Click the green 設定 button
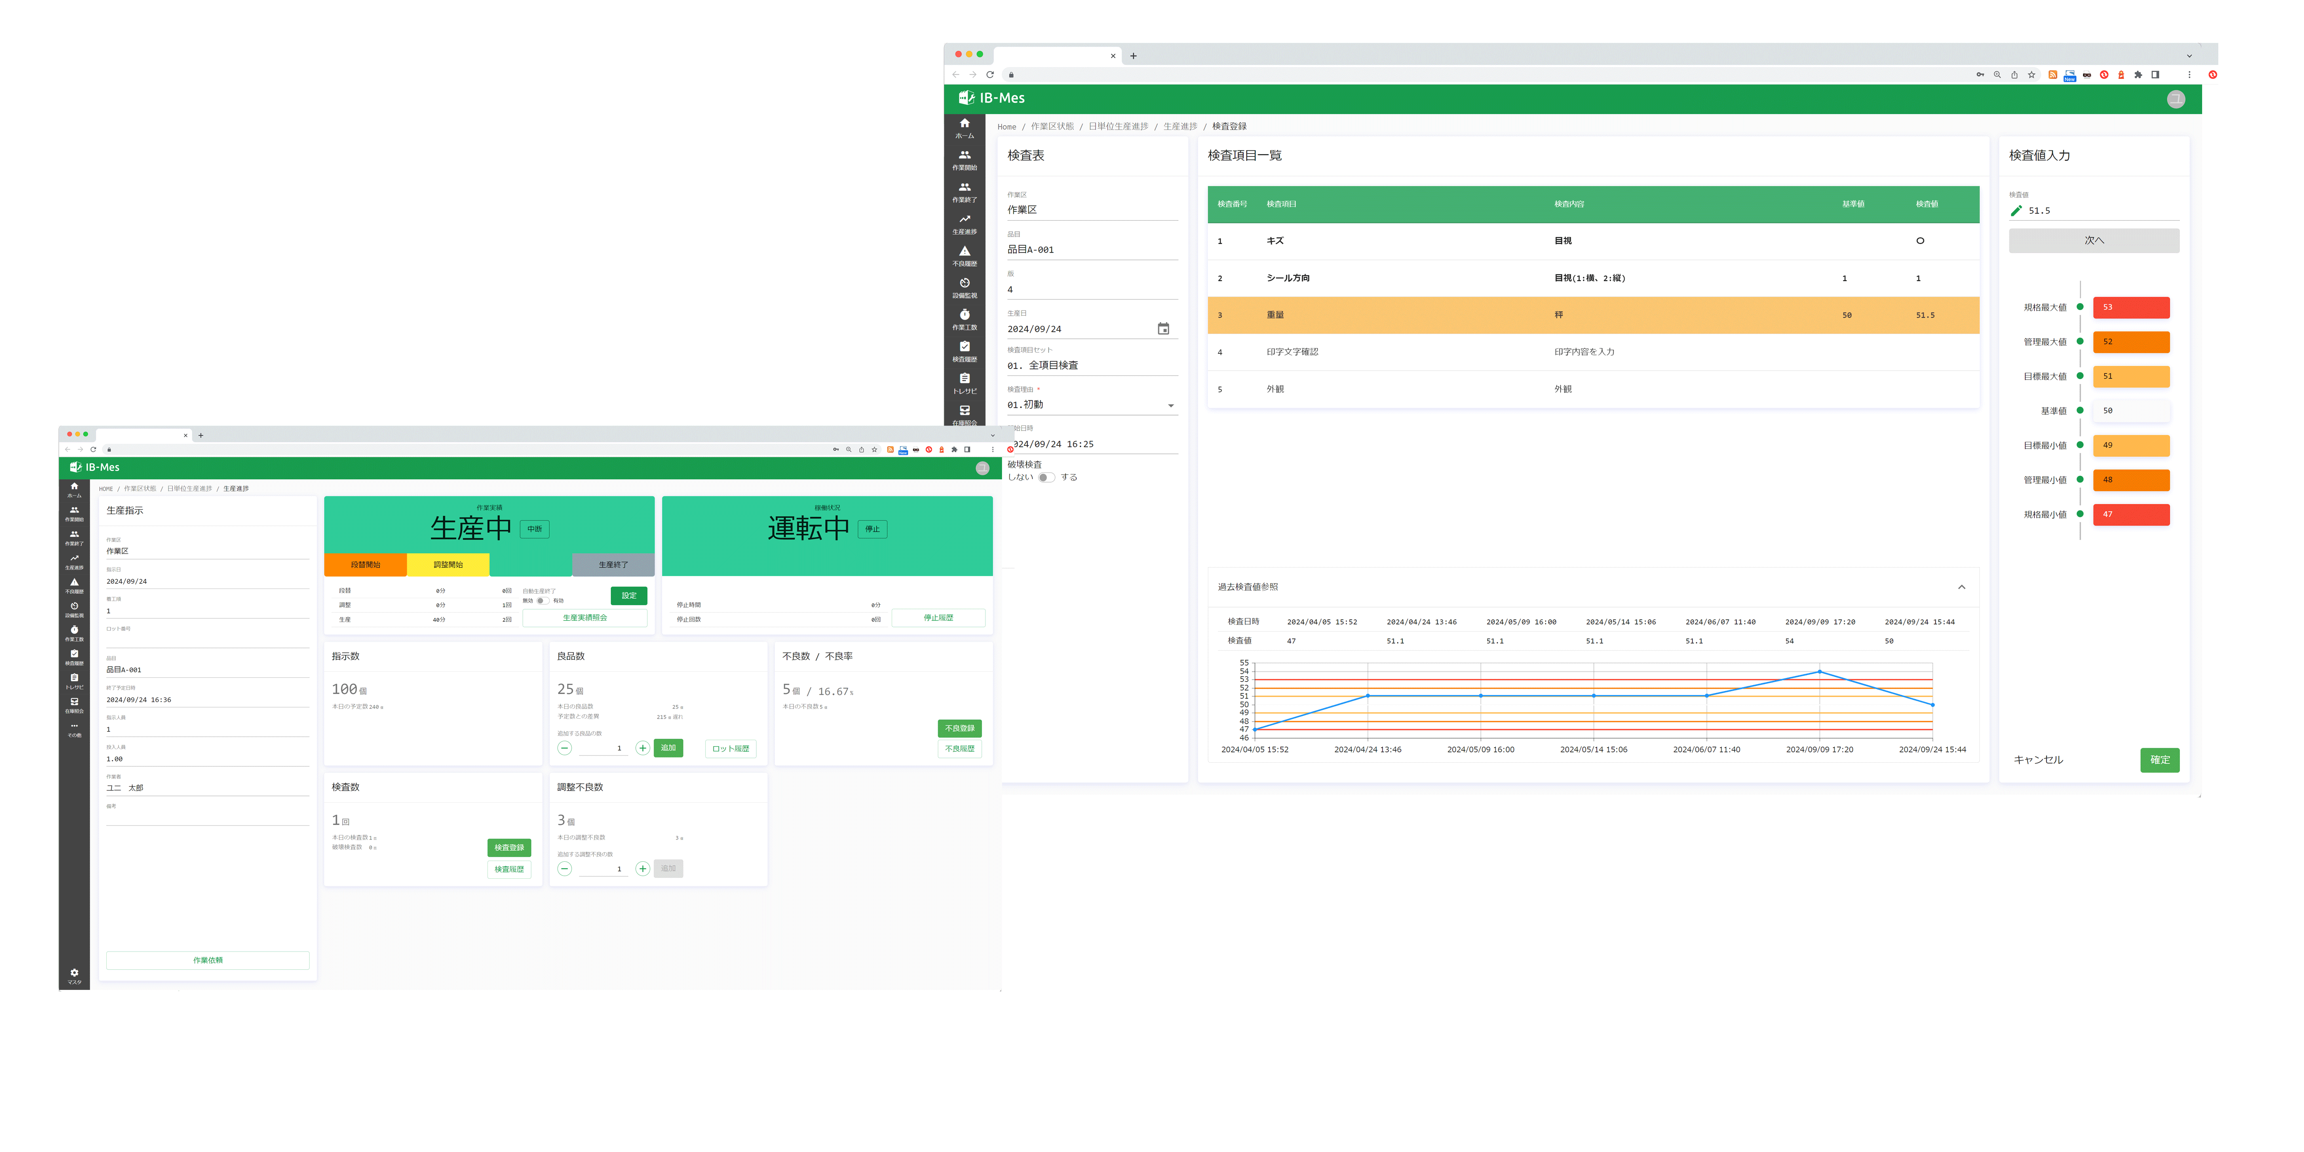Image resolution: width=2304 pixels, height=1152 pixels. click(629, 596)
